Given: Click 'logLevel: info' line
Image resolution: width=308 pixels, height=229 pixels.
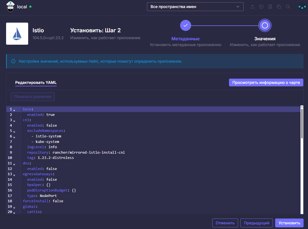Looking at the screenshot, I should tap(42, 147).
